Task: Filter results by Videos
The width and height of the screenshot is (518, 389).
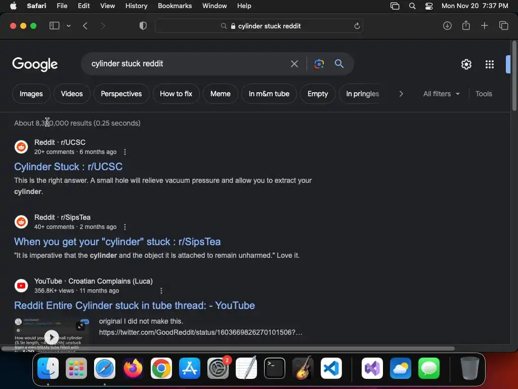Action: (72, 94)
